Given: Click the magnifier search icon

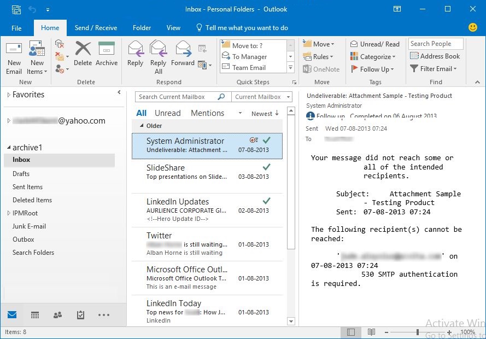Looking at the screenshot, I should (221, 97).
